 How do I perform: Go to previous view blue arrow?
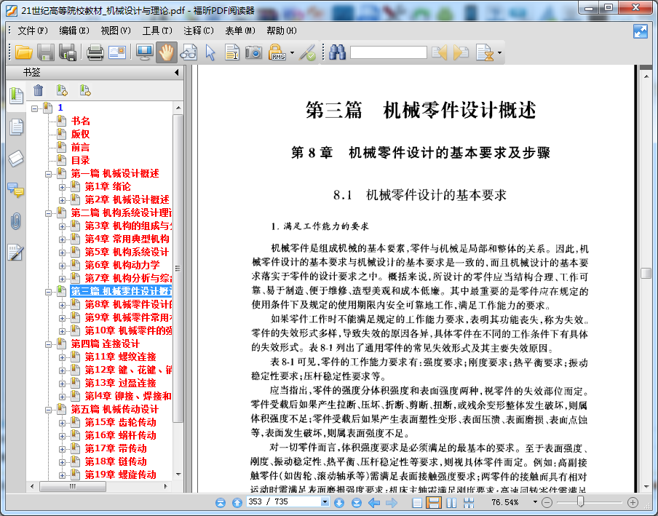pyautogui.click(x=374, y=503)
